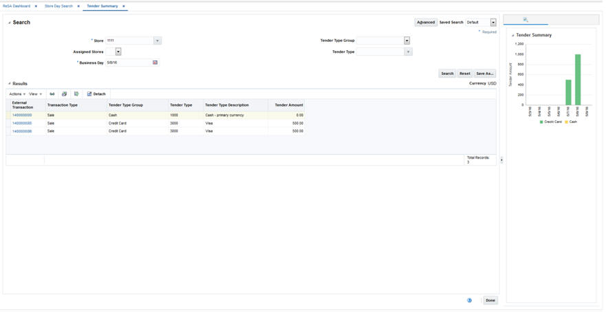Open transaction link 1400000085

click(x=22, y=123)
